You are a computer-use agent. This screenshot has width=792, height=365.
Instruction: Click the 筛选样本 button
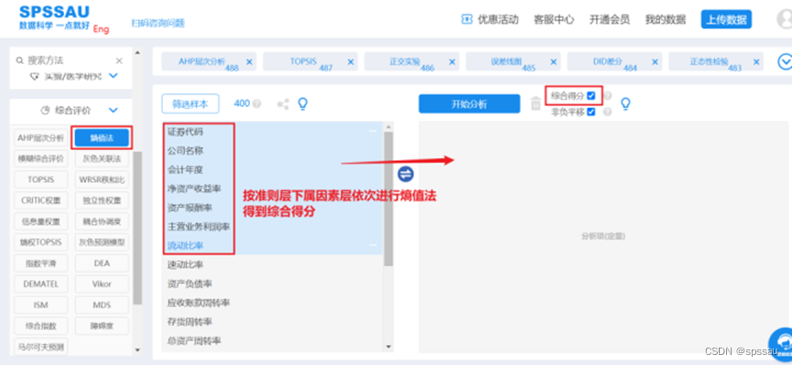click(x=190, y=104)
